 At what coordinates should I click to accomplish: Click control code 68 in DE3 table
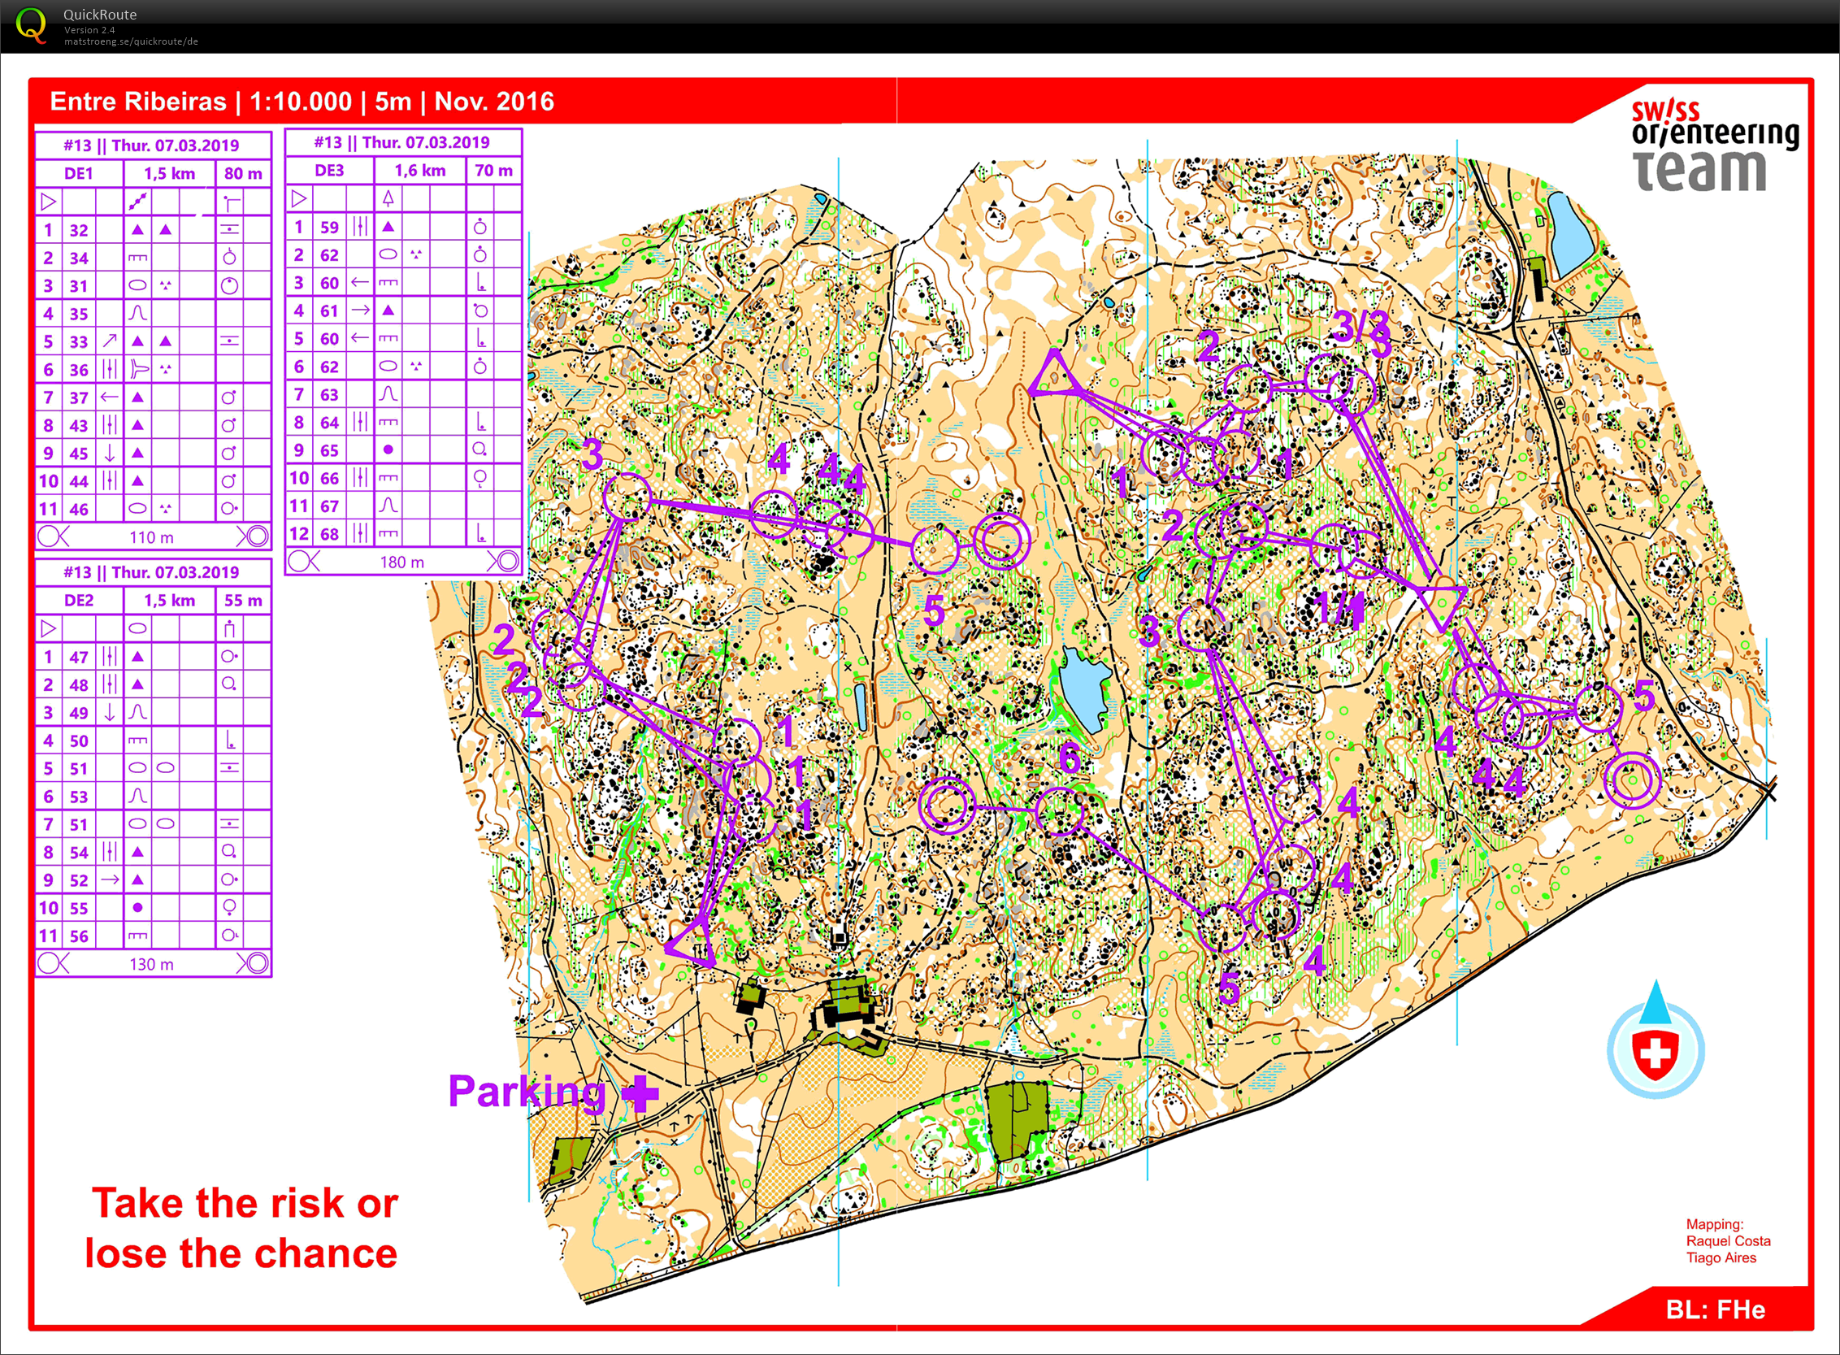tap(330, 534)
